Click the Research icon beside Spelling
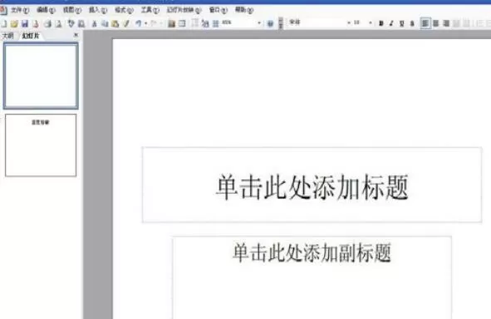The height and width of the screenshot is (319, 491). pyautogui.click(x=81, y=23)
